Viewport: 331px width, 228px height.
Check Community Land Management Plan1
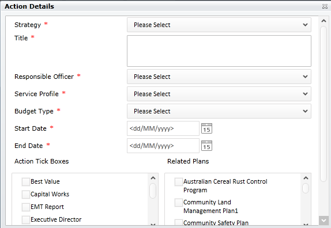tap(179, 202)
